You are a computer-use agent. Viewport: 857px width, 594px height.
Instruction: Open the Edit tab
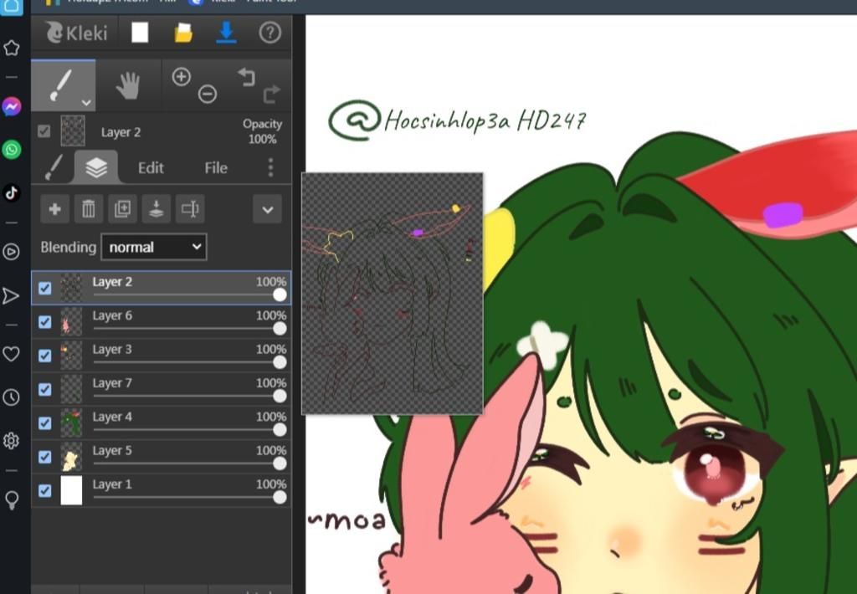point(151,168)
